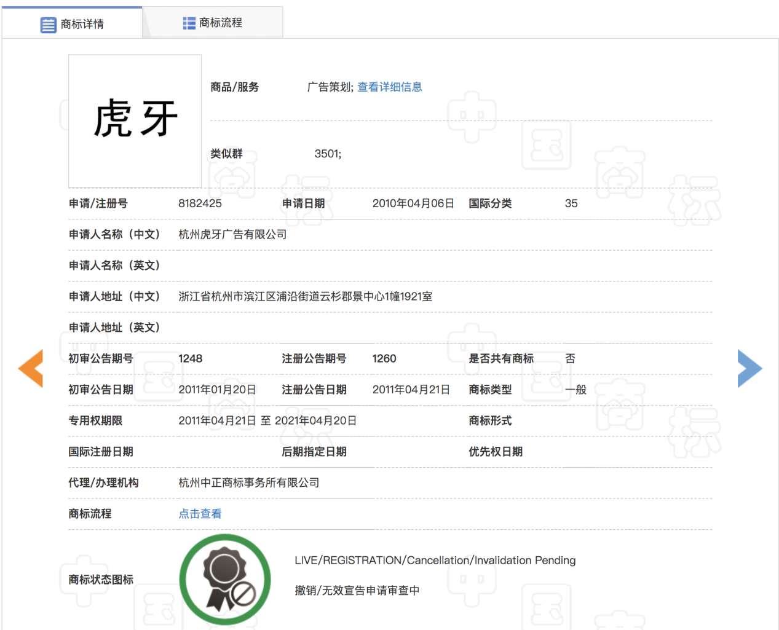Go to next trademark with blue arrow
Image resolution: width=779 pixels, height=630 pixels.
pos(749,368)
